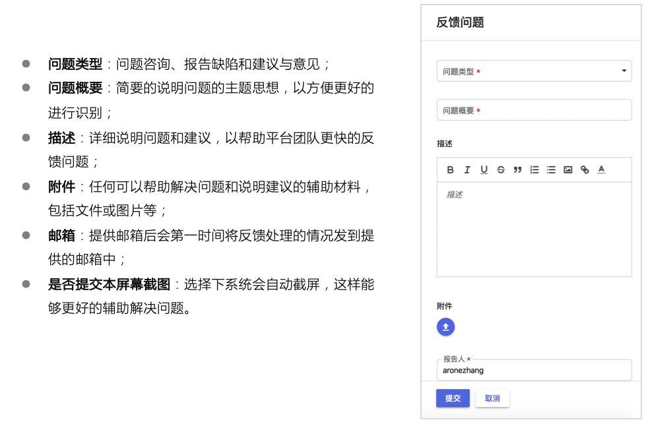This screenshot has width=648, height=426.
Task: Open the text color picker in the toolbar
Action: click(600, 169)
